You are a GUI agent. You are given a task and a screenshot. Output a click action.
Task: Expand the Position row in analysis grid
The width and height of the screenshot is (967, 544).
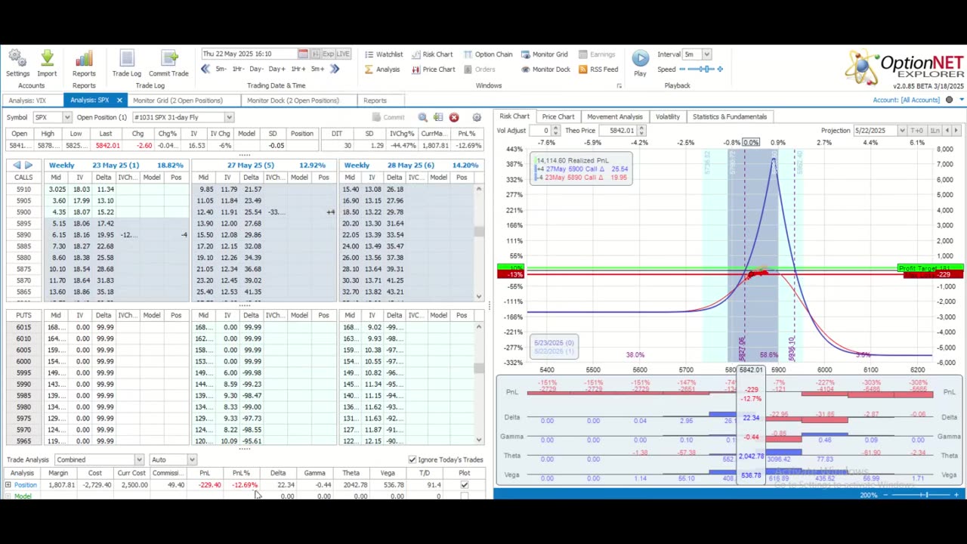(8, 485)
